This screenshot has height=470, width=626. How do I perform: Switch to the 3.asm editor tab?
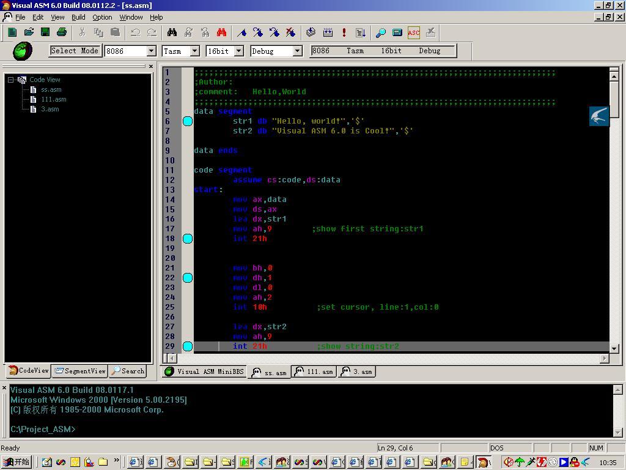pyautogui.click(x=356, y=371)
